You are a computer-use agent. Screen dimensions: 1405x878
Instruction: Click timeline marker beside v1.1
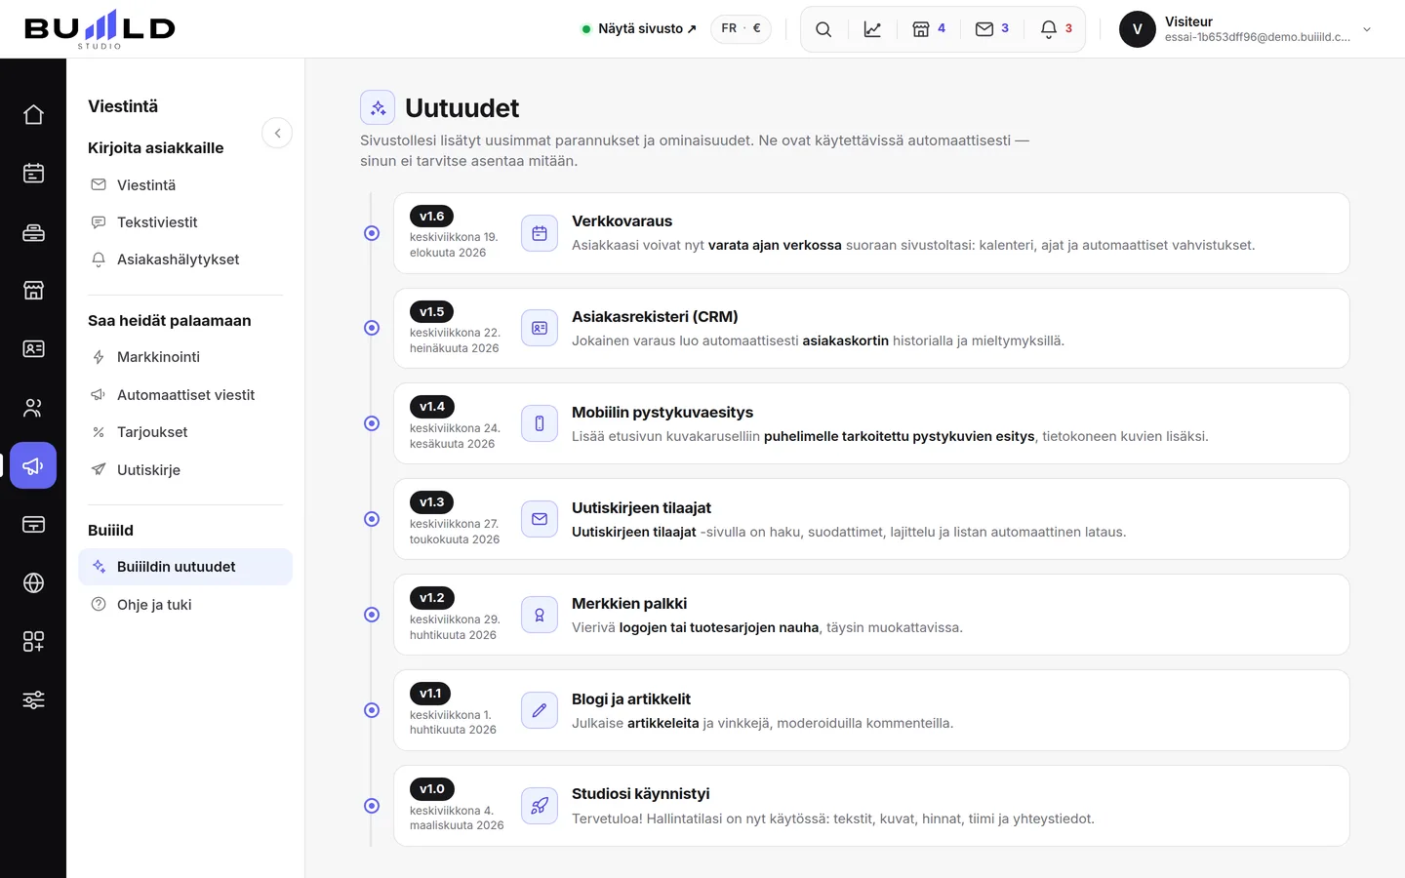[x=372, y=710]
